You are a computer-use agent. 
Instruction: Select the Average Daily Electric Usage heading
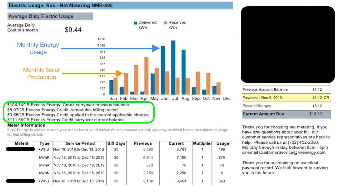(x=50, y=16)
